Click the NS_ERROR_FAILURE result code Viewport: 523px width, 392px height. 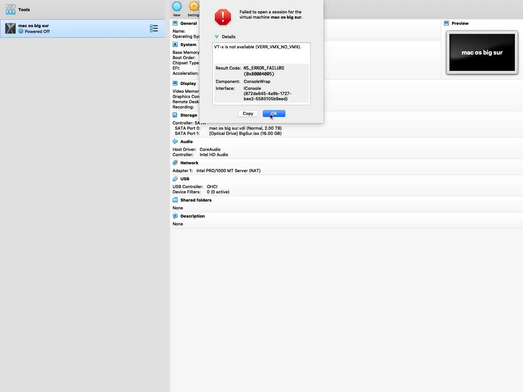click(x=264, y=71)
